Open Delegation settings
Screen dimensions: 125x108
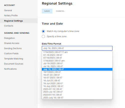pos(9,38)
